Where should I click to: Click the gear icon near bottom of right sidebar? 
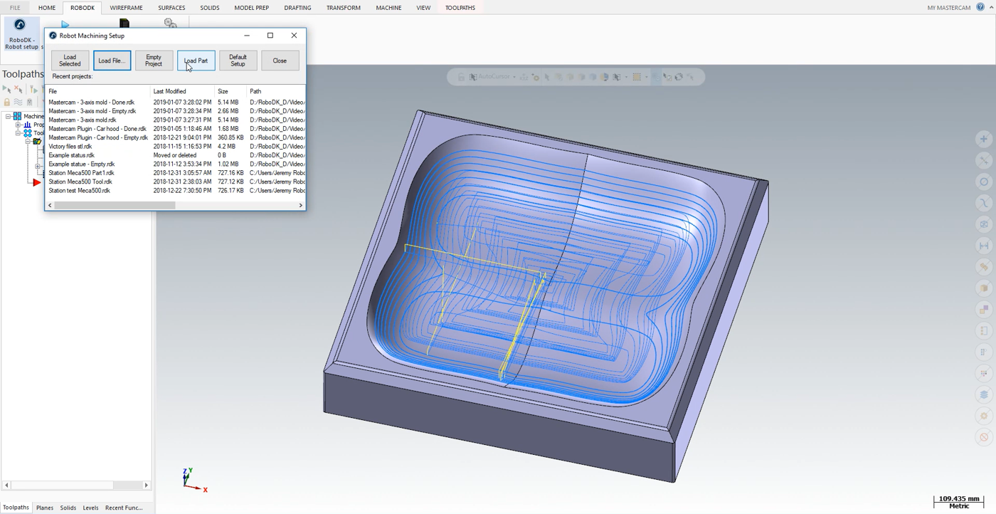click(x=984, y=416)
